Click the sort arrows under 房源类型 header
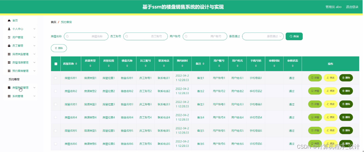 pos(90,66)
